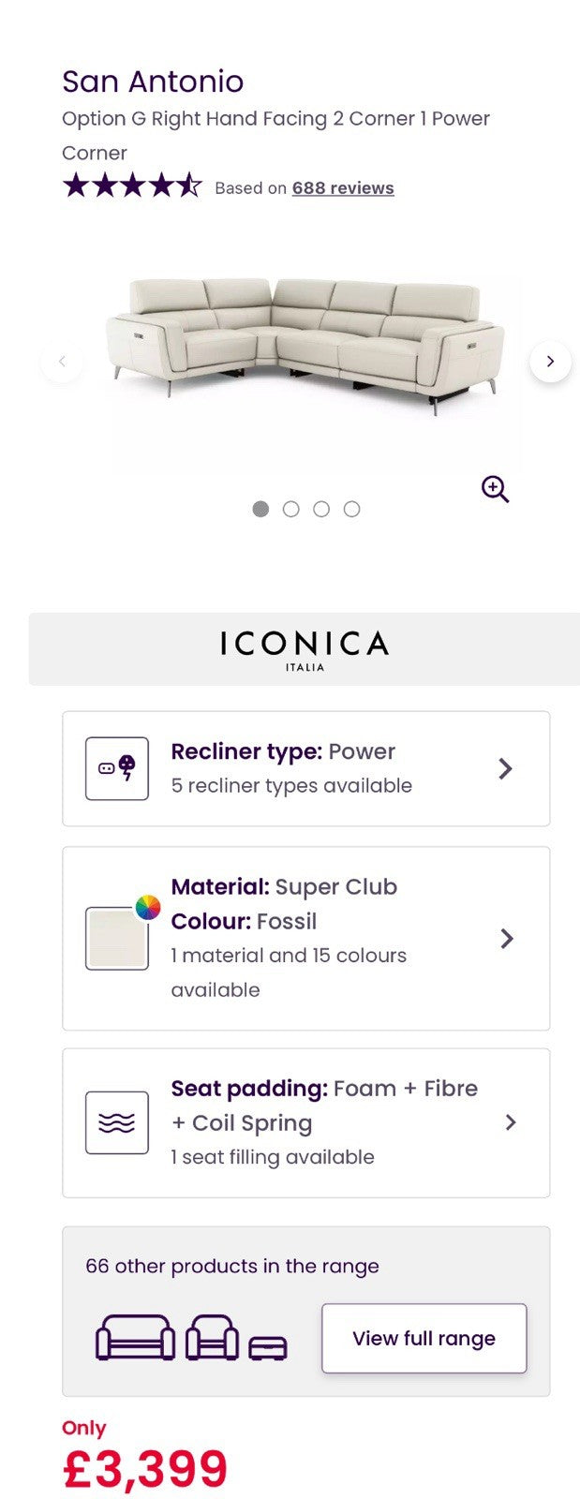Select the third image carousel dot
The width and height of the screenshot is (580, 1499).
point(321,509)
